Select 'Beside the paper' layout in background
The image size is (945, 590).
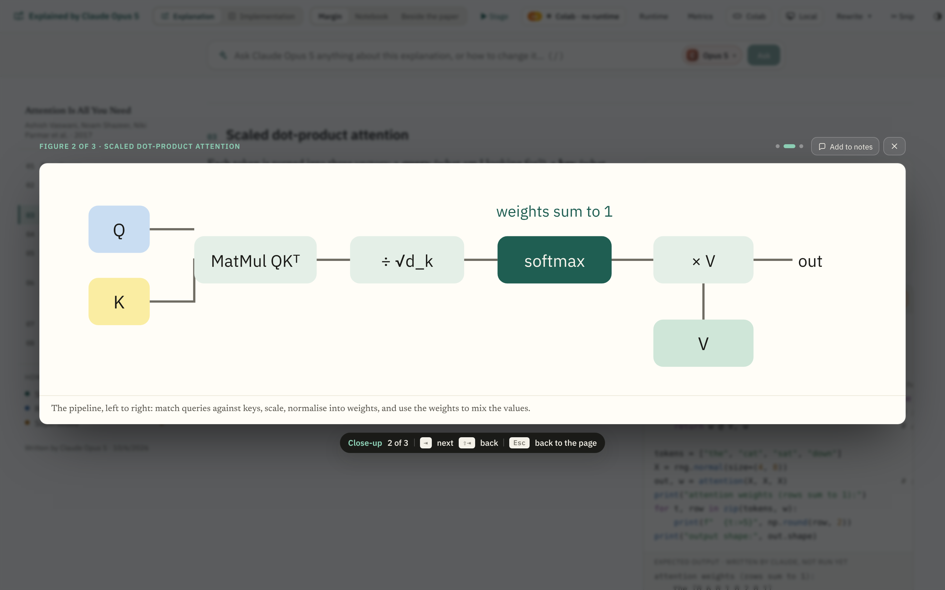(x=430, y=16)
